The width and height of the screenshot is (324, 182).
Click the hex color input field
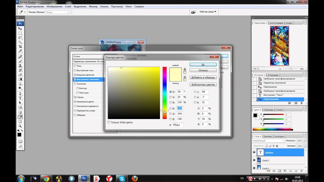pyautogui.click(x=178, y=125)
